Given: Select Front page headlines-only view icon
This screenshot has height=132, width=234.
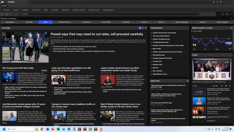Looking at the screenshot, I should [x=146, y=28].
